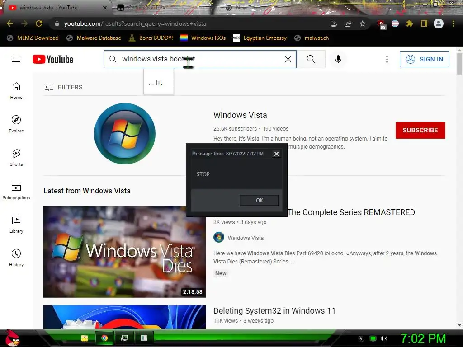This screenshot has width=463, height=347.
Task: Subscribe to the Windows Vista channel
Action: 420,130
